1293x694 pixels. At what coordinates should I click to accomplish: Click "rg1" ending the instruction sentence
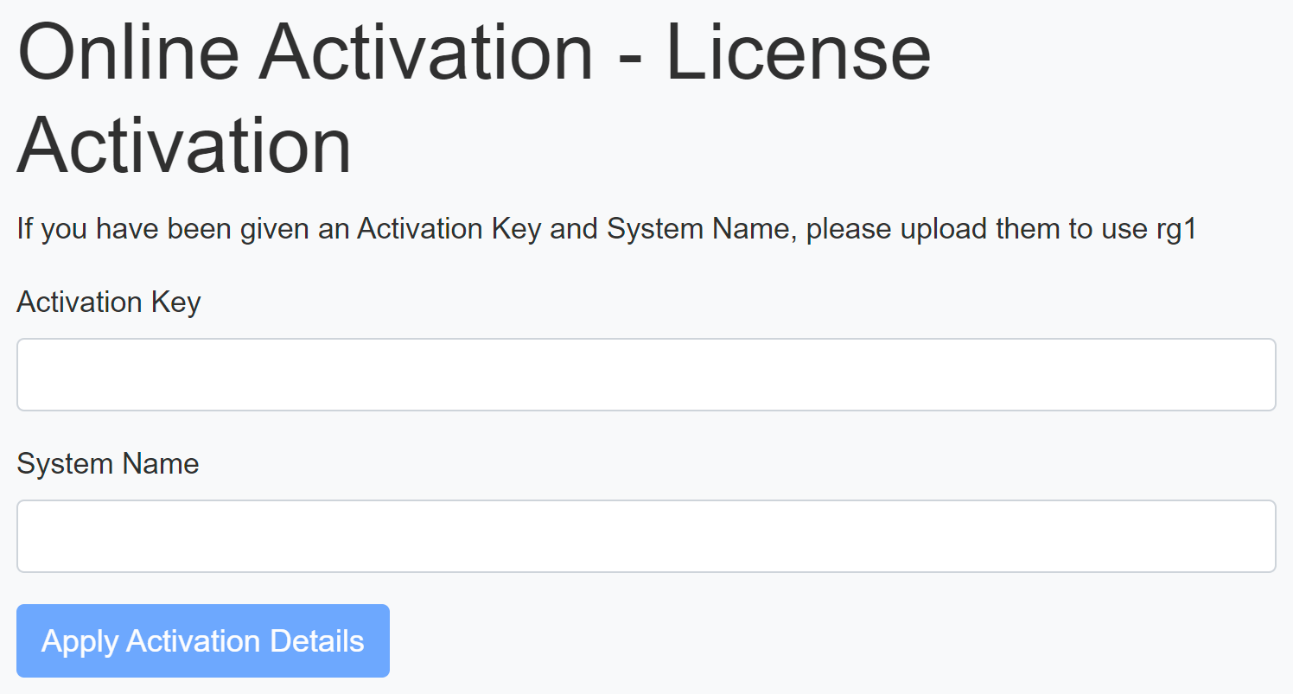pos(1175,230)
